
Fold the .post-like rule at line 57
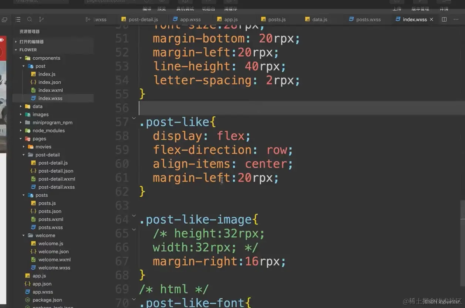click(134, 118)
